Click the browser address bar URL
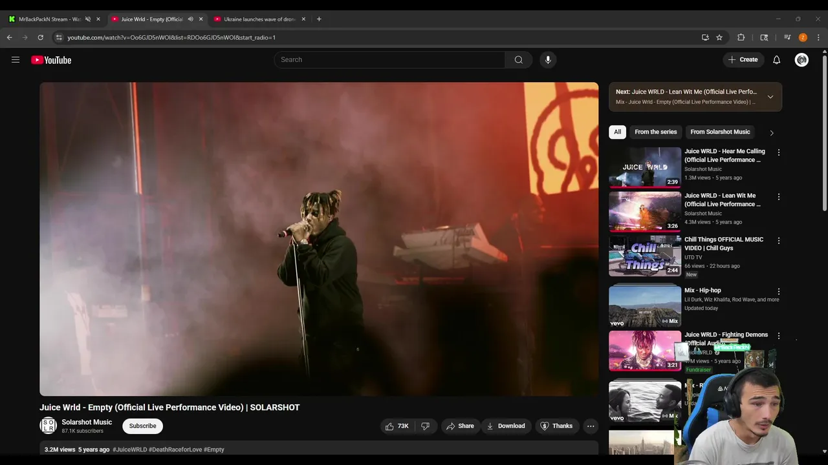The width and height of the screenshot is (828, 465). pyautogui.click(x=171, y=37)
